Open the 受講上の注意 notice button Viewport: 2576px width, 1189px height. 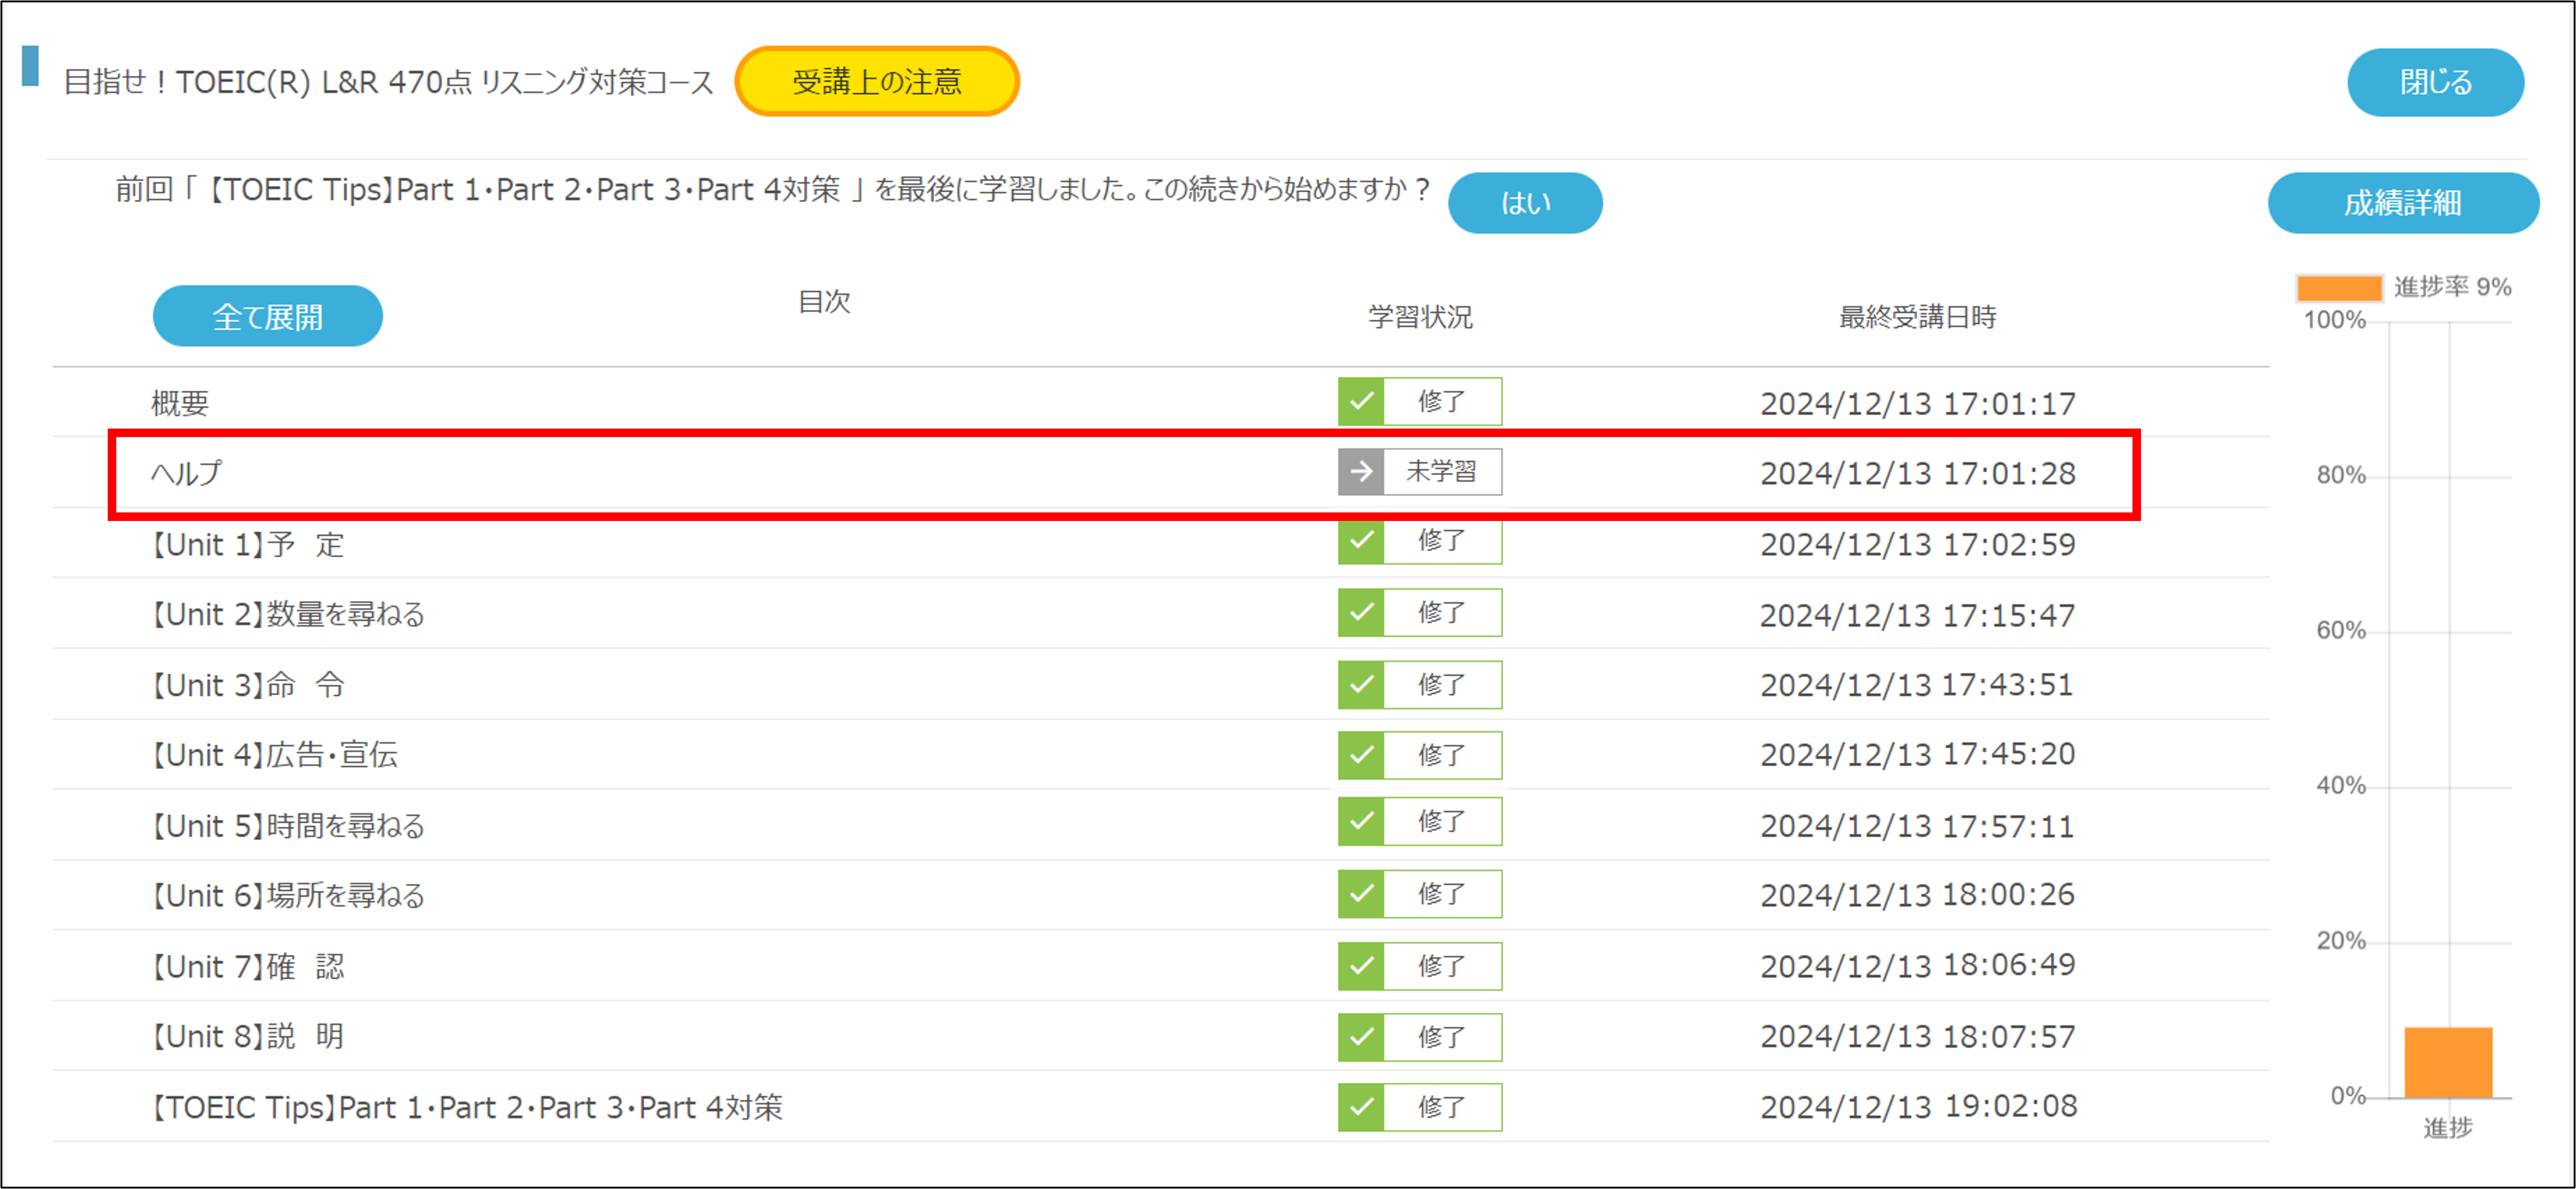[x=876, y=81]
